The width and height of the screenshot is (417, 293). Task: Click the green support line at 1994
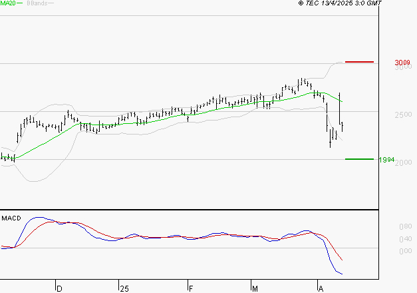pyautogui.click(x=359, y=159)
